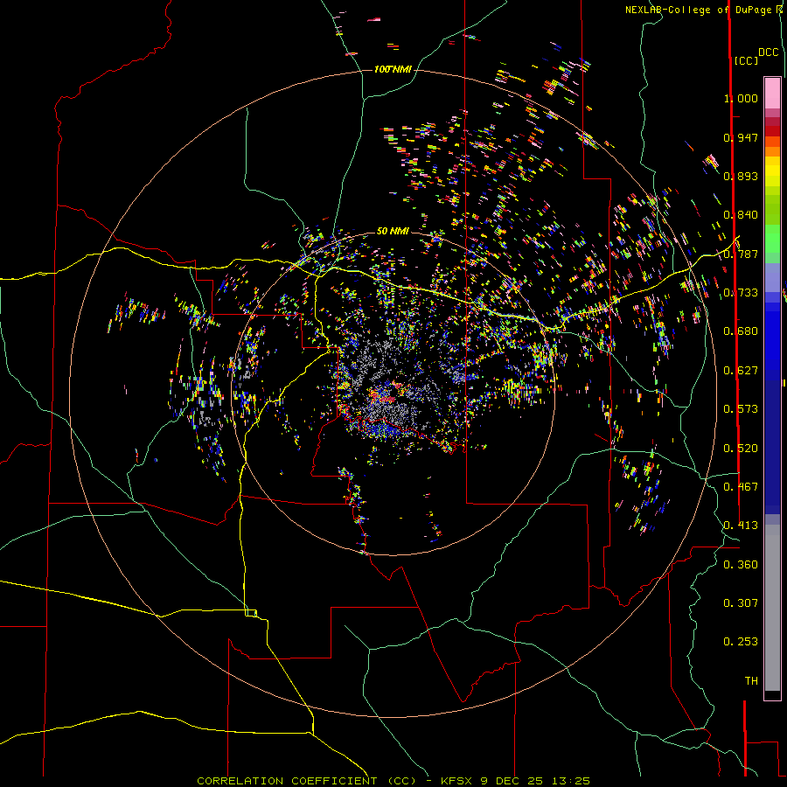Click the TH threshold label
Image resolution: width=787 pixels, height=787 pixels.
click(751, 681)
